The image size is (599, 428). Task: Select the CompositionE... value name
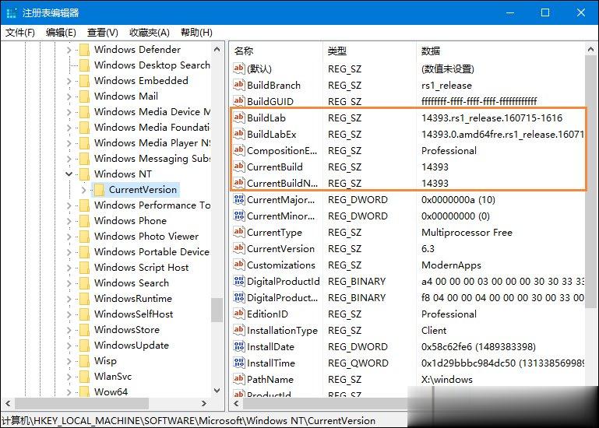[282, 150]
